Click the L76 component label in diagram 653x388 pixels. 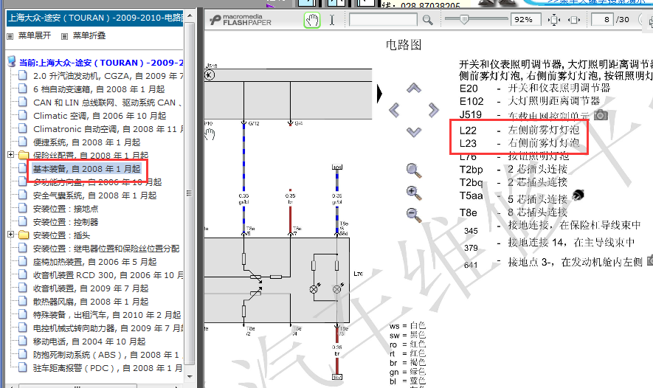(358, 274)
